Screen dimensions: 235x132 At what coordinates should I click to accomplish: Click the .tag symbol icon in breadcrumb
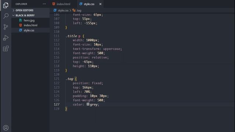[x=74, y=10]
